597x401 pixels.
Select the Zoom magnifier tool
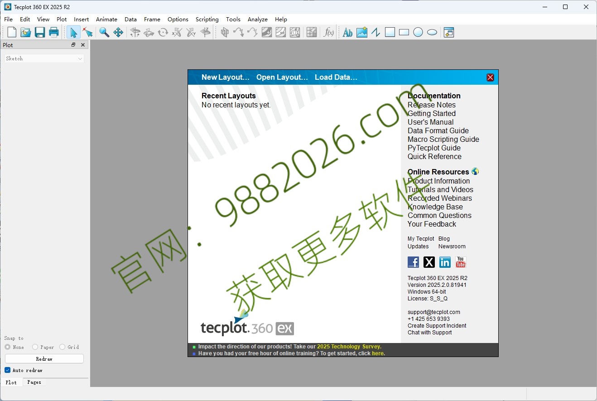pyautogui.click(x=104, y=32)
